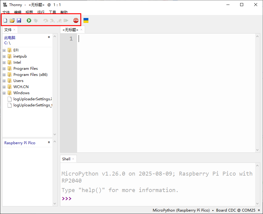
Task: Open the Raspberry Pi Pico panel options menu
Action: [49, 142]
